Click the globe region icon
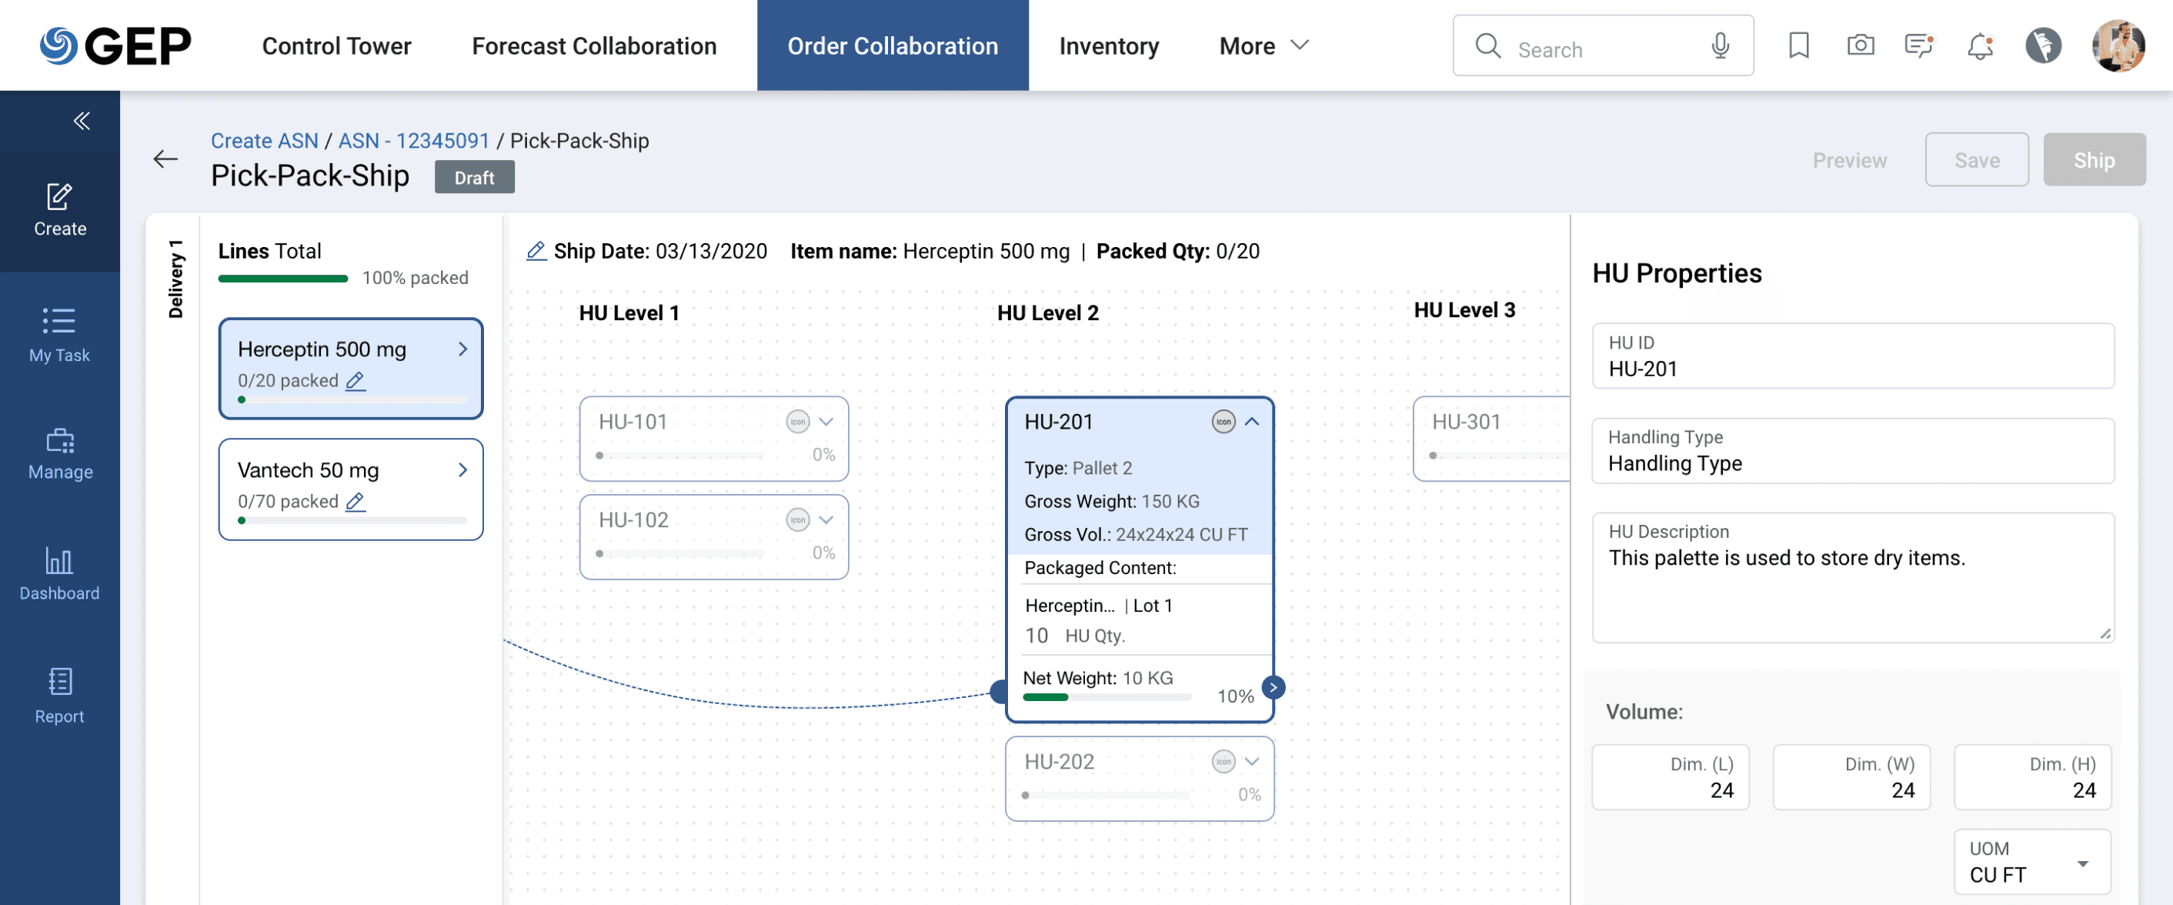Screen dimensions: 2173x905 (x=2043, y=45)
